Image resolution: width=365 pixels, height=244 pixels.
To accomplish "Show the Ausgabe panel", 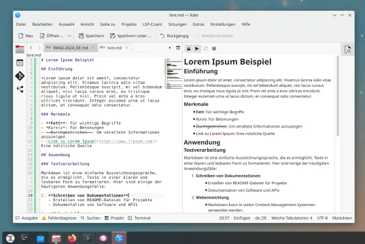I will 27,218.
